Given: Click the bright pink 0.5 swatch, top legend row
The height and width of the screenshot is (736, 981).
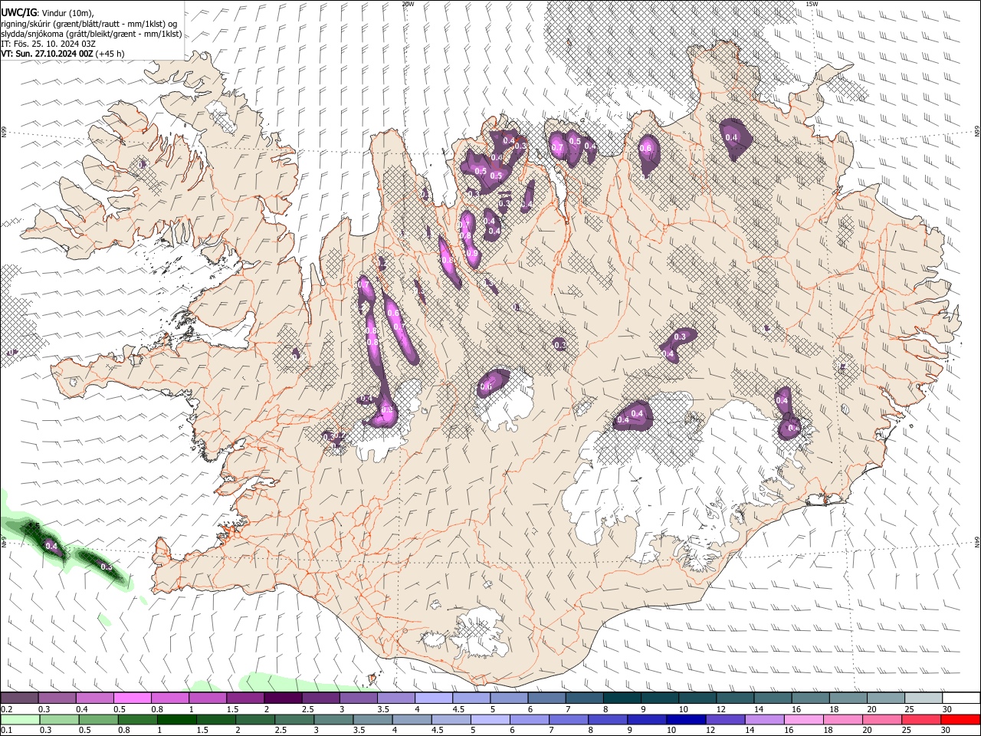Looking at the screenshot, I should [132, 698].
